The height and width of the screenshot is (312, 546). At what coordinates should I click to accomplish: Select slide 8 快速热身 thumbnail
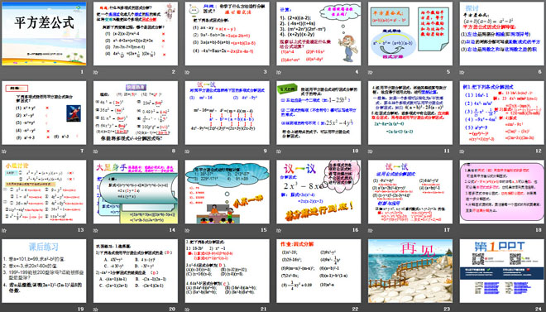[136, 113]
